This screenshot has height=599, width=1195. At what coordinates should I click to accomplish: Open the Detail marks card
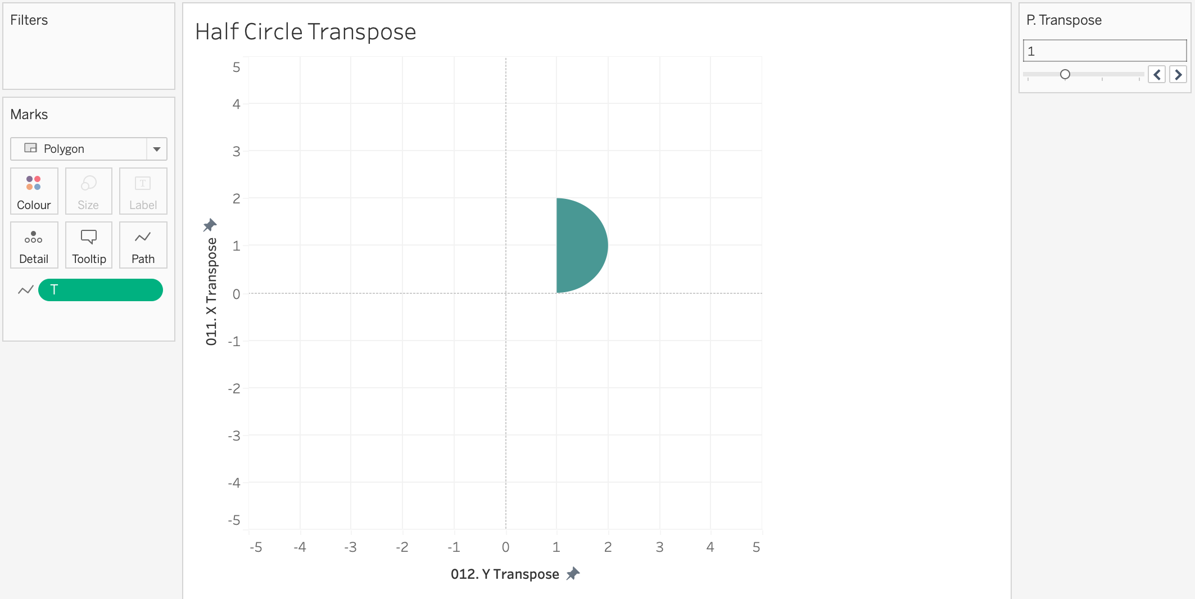pyautogui.click(x=34, y=245)
